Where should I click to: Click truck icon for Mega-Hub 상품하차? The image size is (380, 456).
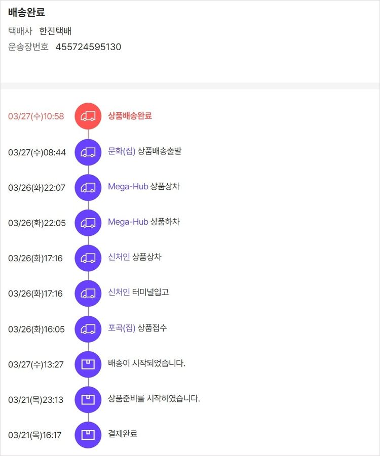tap(88, 222)
